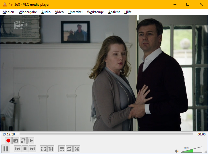Screen dimensions: 208x154
Task: Click elapsed time 13:12:38 label
Action: 9,134
